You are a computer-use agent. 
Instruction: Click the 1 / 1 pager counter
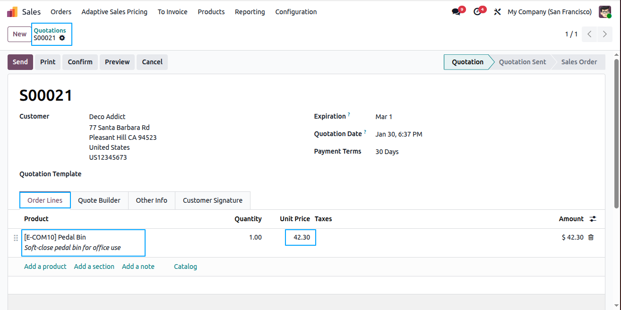point(571,34)
